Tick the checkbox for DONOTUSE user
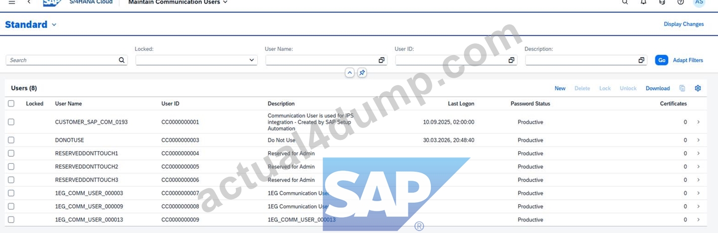This screenshot has width=718, height=233. pos(11,140)
